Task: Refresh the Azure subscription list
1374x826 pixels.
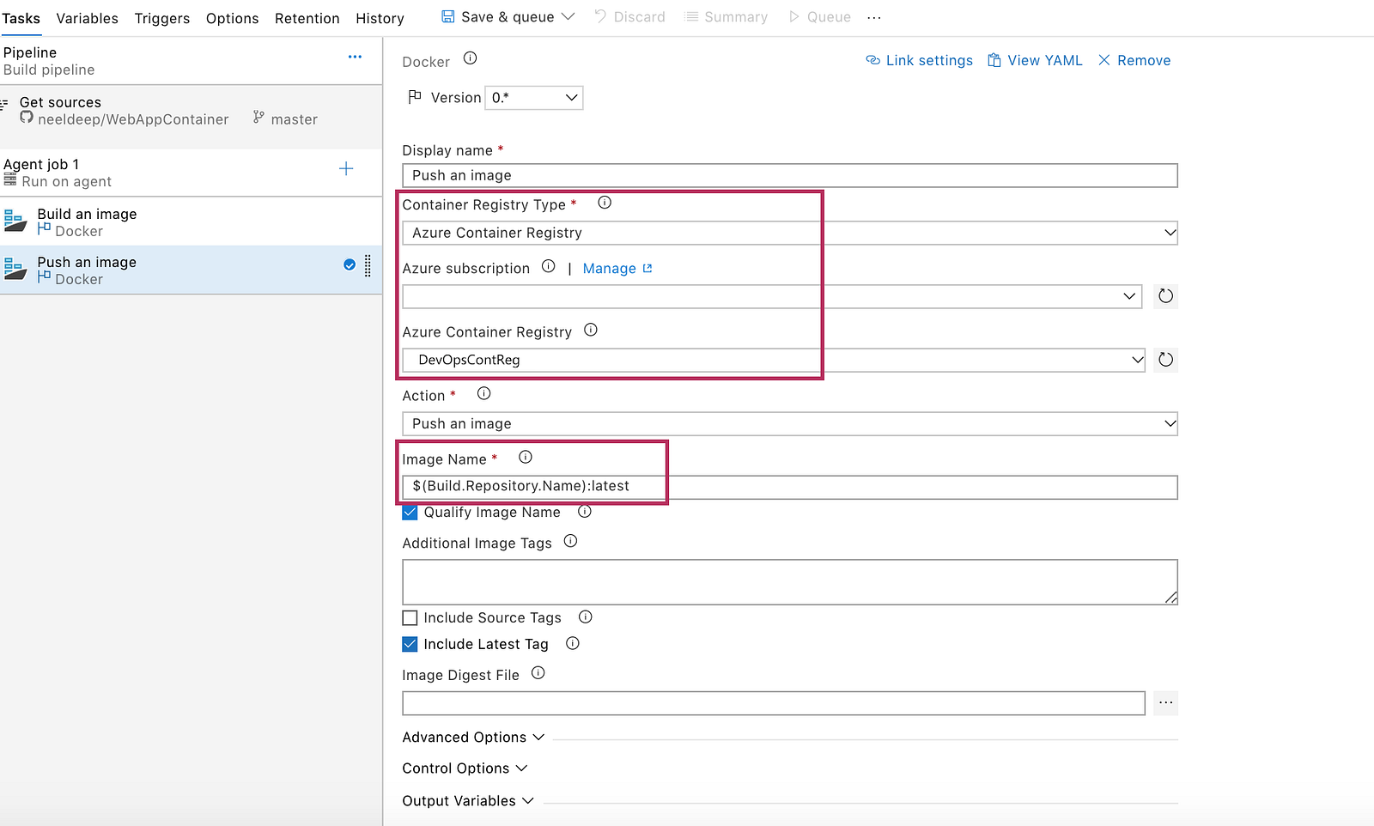Action: (x=1165, y=296)
